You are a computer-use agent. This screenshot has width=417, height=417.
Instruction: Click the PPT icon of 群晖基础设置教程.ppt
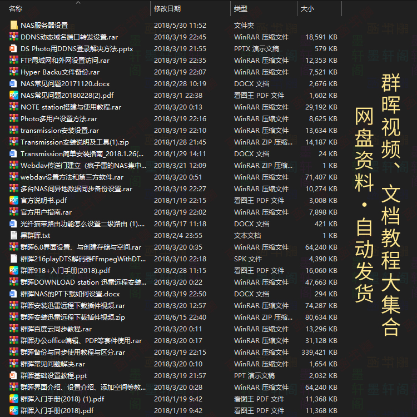(x=13, y=375)
